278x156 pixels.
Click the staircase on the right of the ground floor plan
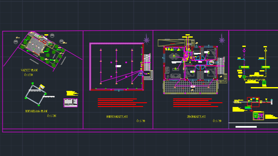point(221,66)
